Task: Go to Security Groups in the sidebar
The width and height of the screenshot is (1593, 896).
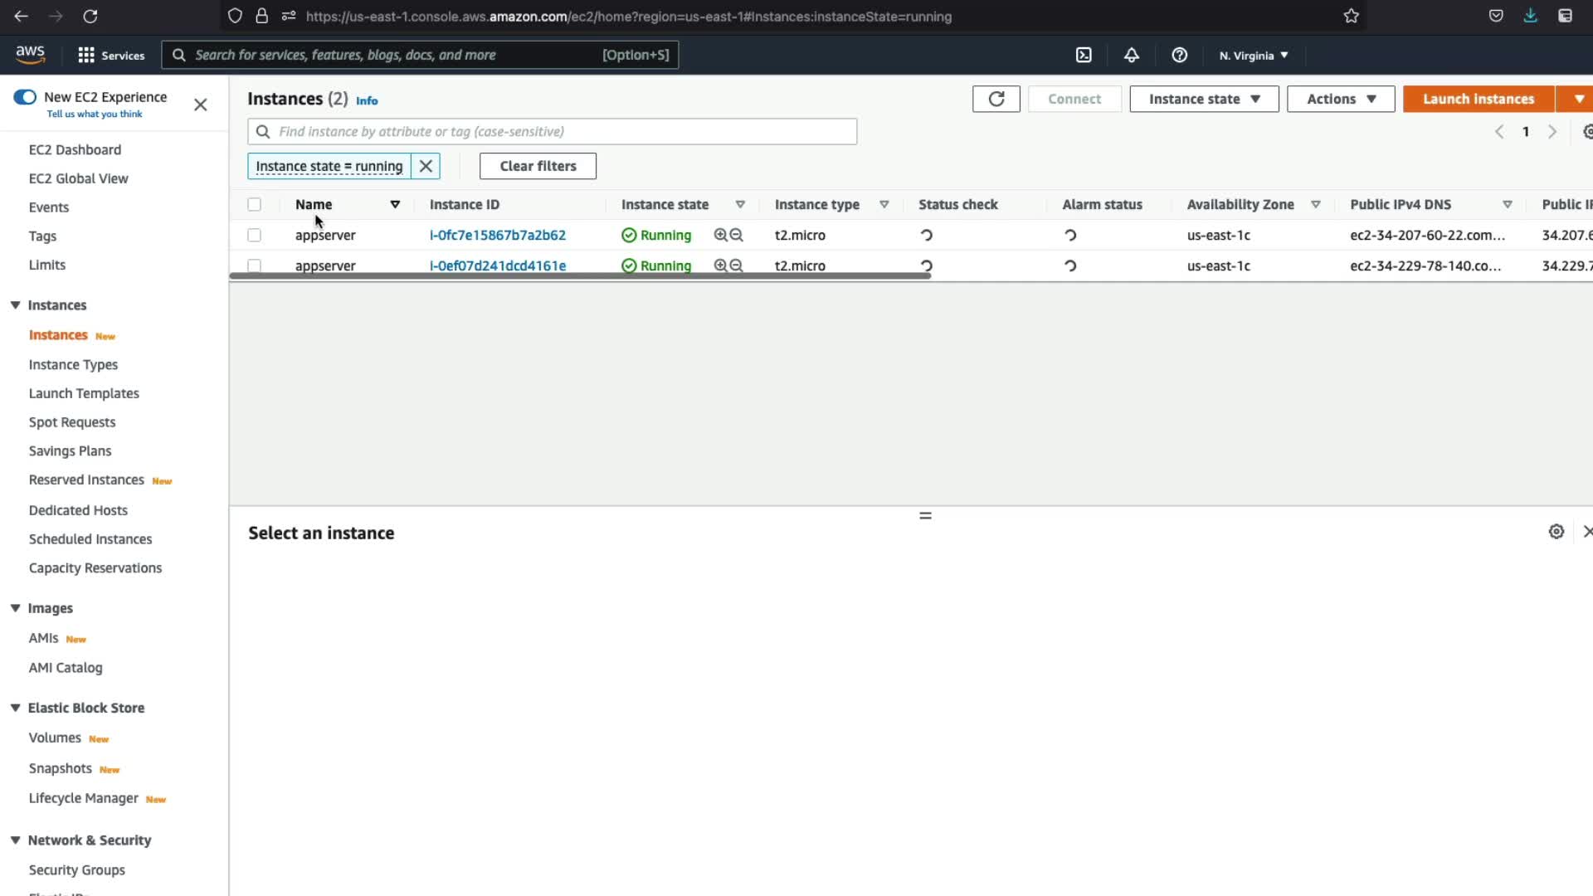Action: click(x=76, y=869)
